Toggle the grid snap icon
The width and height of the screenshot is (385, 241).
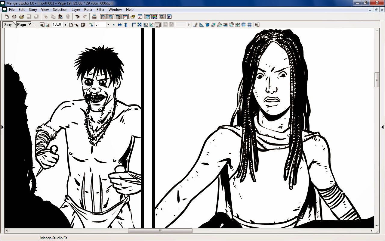[249, 25]
